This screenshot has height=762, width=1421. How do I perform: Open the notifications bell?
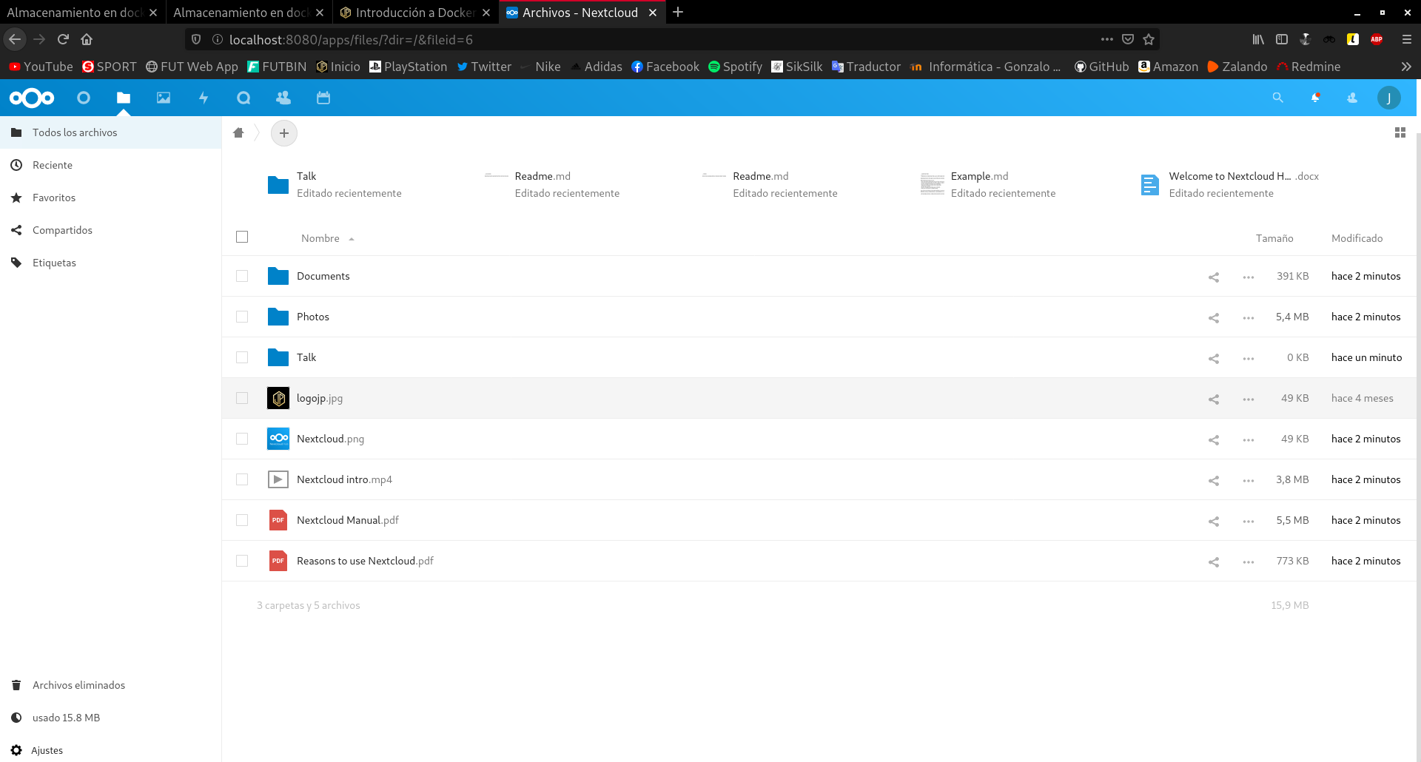point(1315,98)
